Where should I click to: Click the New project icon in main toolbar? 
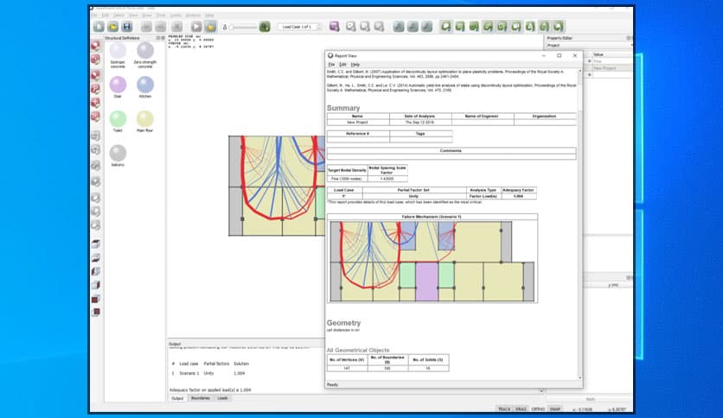pos(99,27)
